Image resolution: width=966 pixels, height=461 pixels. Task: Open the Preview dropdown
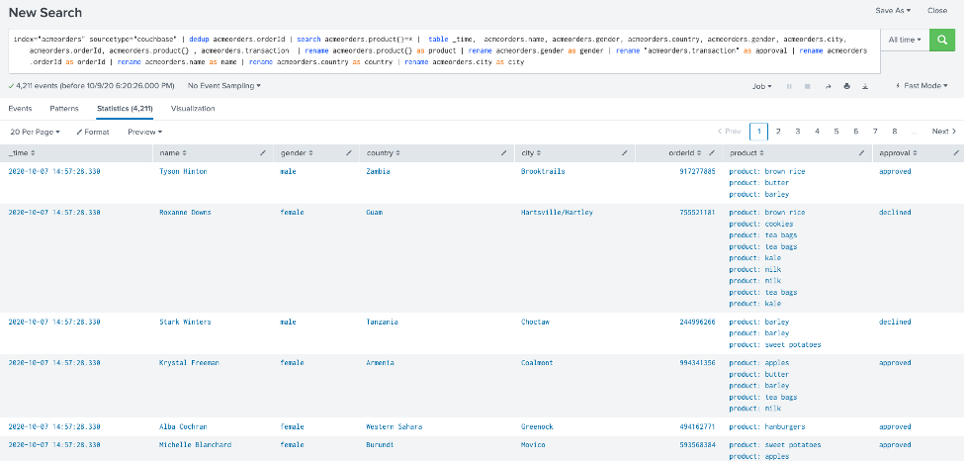click(144, 132)
